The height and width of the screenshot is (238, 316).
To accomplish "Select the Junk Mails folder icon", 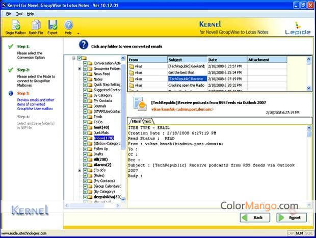I will click(90, 133).
